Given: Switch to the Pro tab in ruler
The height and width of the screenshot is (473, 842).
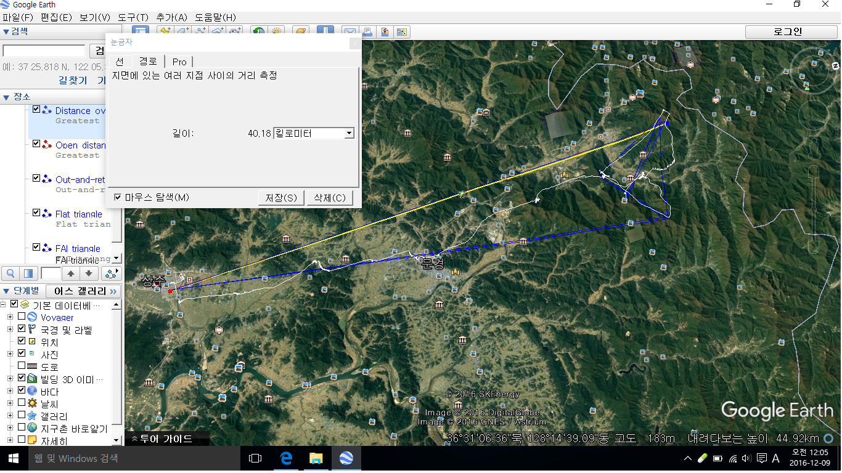Looking at the screenshot, I should [x=179, y=61].
